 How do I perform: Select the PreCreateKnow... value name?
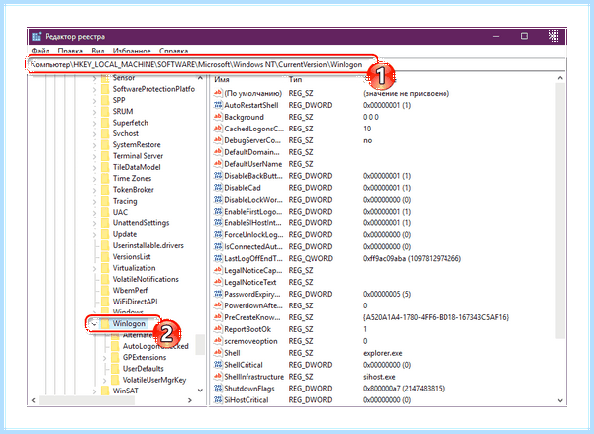252,317
